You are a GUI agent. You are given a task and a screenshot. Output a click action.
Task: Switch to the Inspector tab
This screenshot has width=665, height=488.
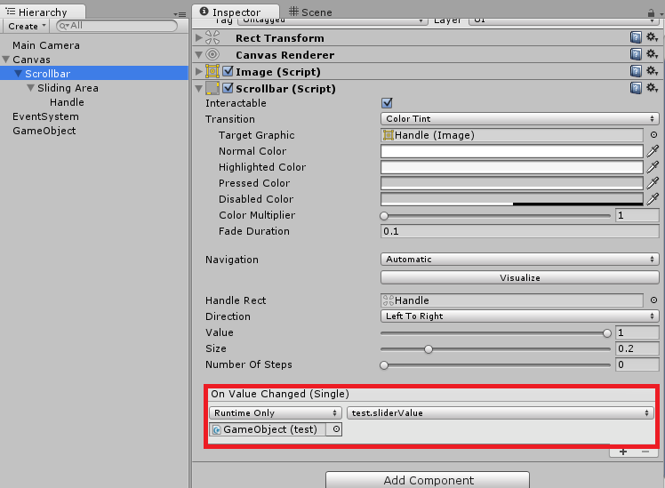tap(235, 12)
